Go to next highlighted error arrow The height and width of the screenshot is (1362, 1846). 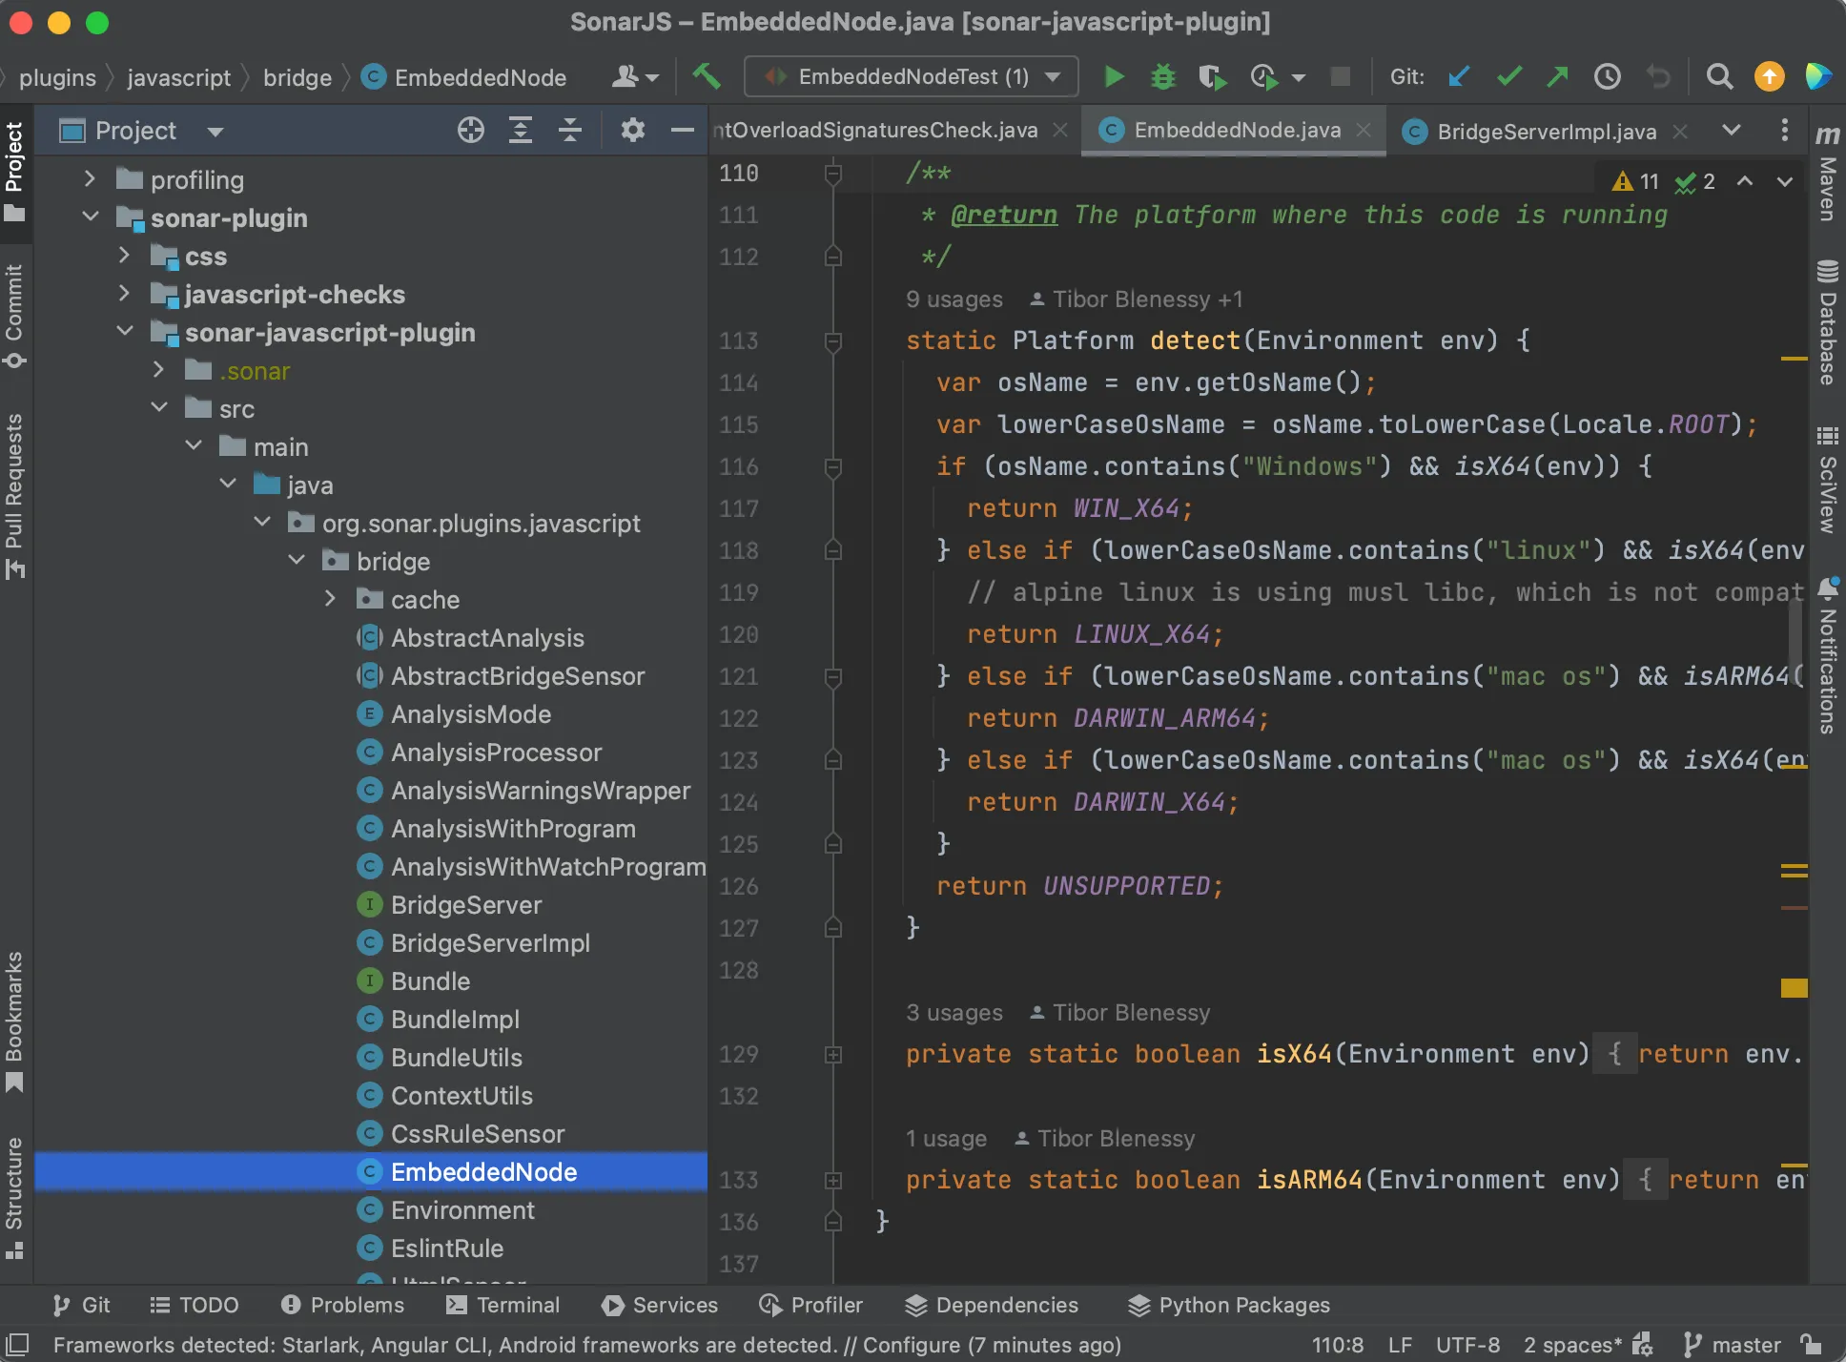1784,181
